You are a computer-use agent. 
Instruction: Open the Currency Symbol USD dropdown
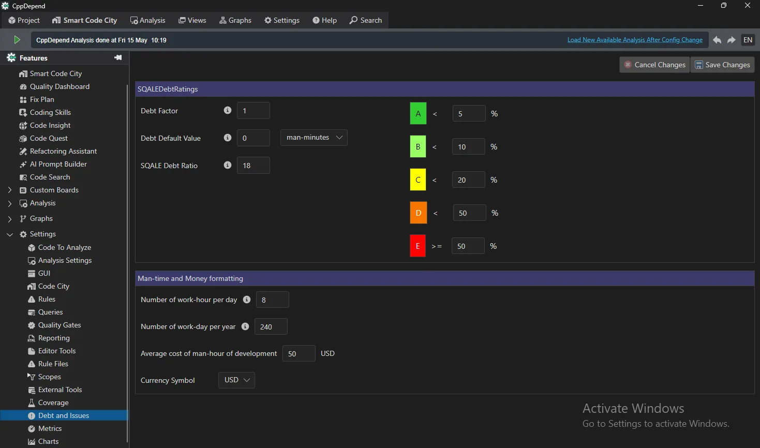tap(236, 380)
